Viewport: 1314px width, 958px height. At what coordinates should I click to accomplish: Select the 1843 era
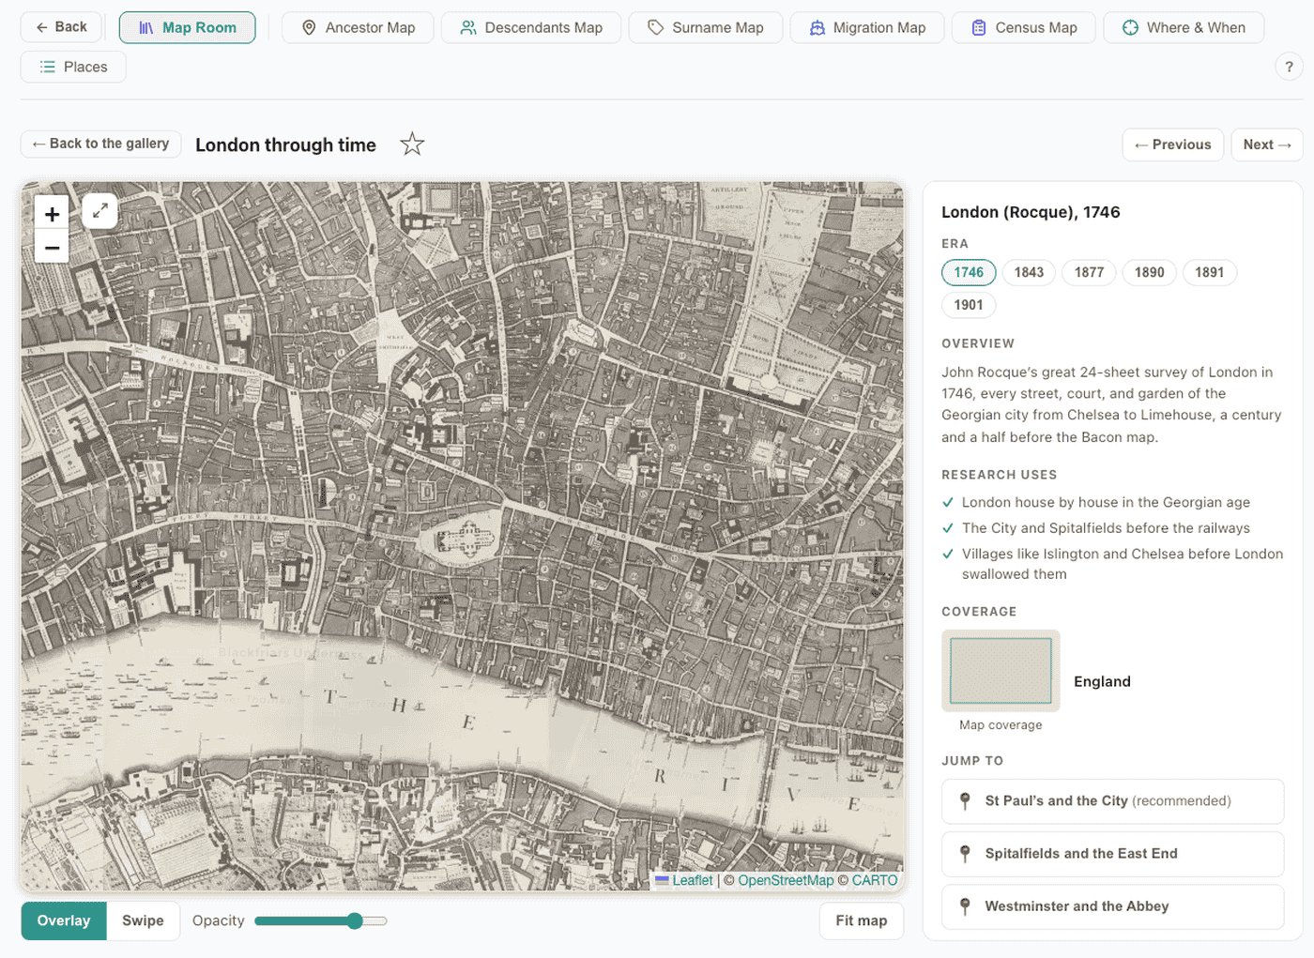click(x=1029, y=272)
